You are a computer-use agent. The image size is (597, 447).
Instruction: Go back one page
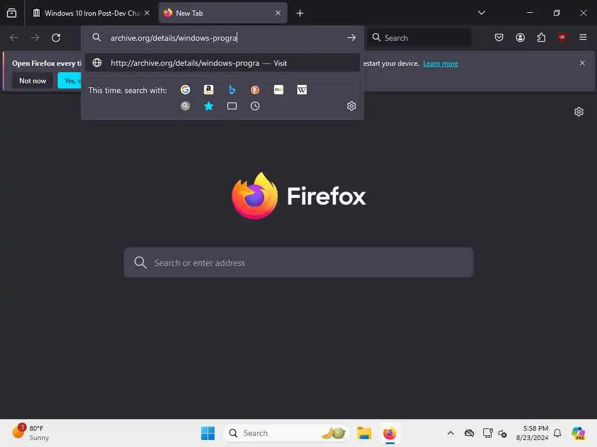14,38
